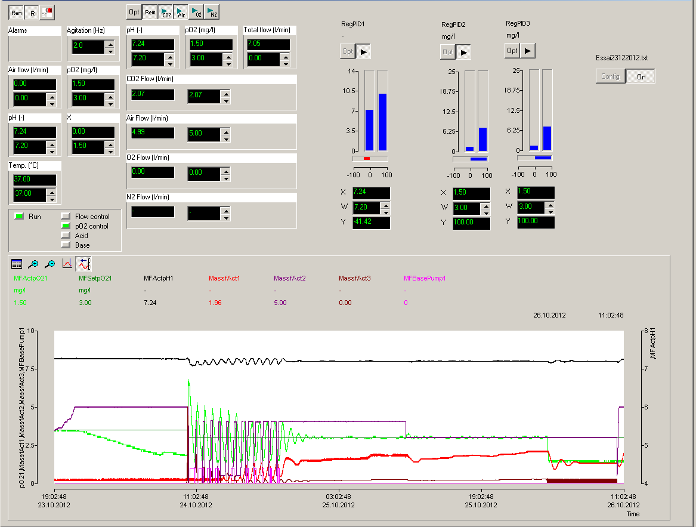Toggle the O2 gas flow button
This screenshot has height=527, width=696.
pyautogui.click(x=197, y=13)
